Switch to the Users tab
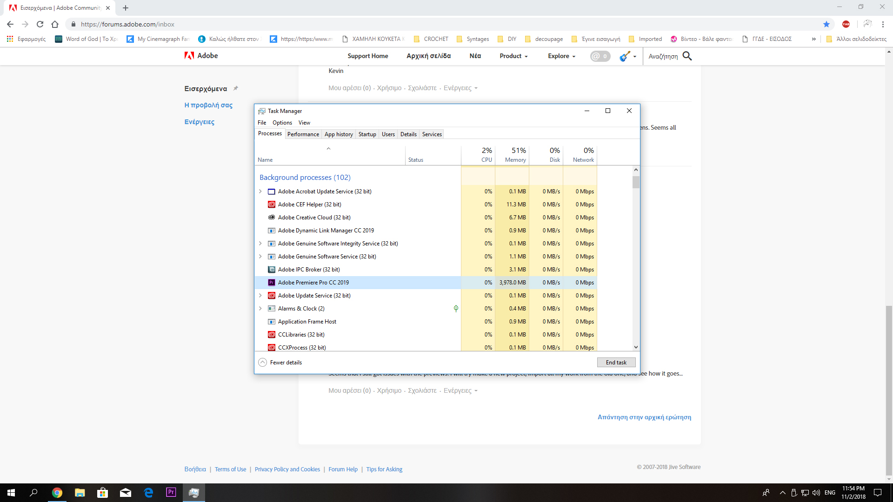This screenshot has height=502, width=893. click(388, 134)
